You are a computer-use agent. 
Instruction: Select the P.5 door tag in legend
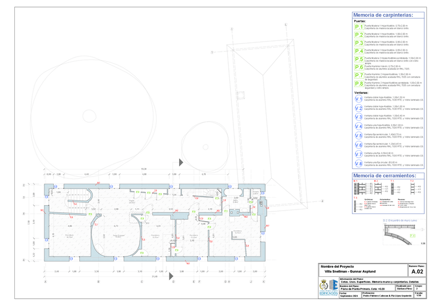tap(359, 59)
